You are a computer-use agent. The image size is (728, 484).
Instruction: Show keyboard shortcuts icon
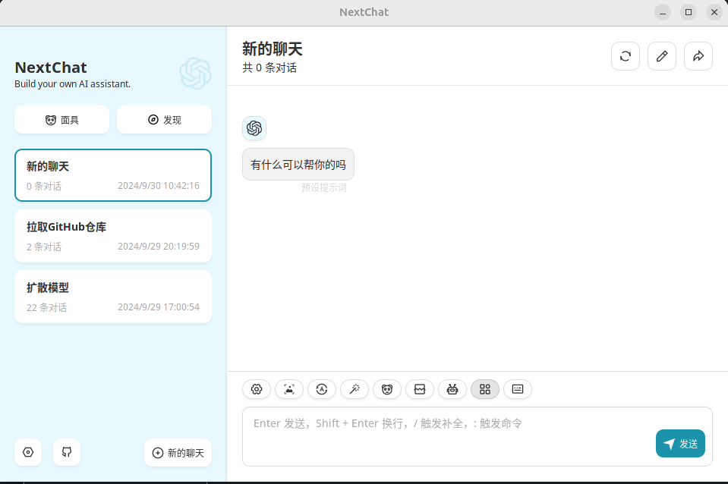coord(518,389)
